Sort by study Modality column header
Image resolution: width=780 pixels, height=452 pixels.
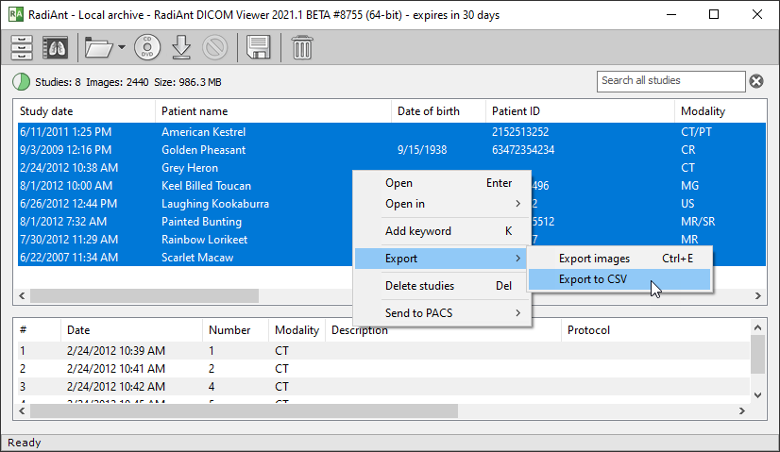[x=721, y=111]
